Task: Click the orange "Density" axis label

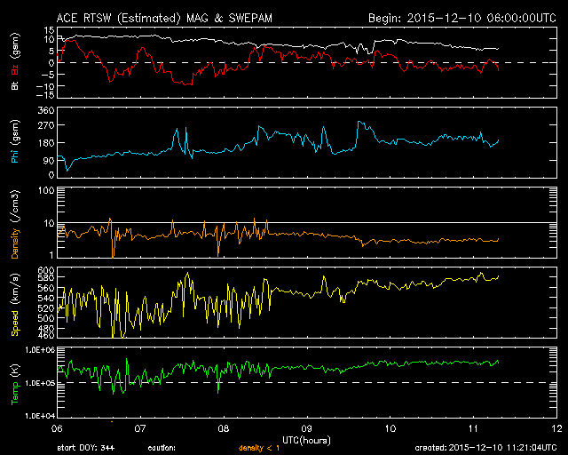Action: click(x=15, y=243)
